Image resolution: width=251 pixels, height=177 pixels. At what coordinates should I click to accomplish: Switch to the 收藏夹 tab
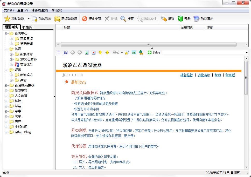point(27,27)
